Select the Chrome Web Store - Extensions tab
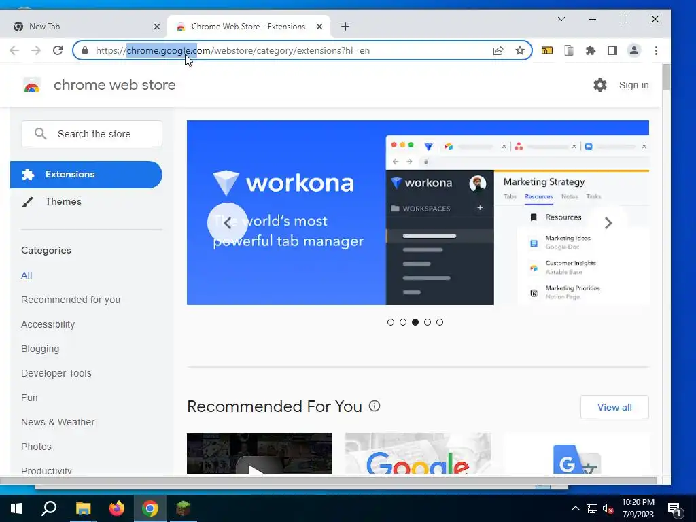The height and width of the screenshot is (522, 696). coord(249,27)
